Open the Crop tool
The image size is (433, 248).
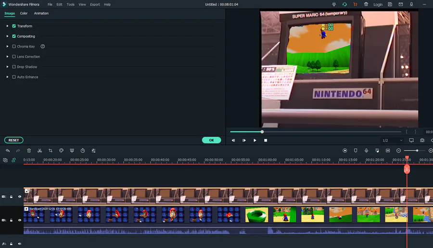tap(51, 151)
